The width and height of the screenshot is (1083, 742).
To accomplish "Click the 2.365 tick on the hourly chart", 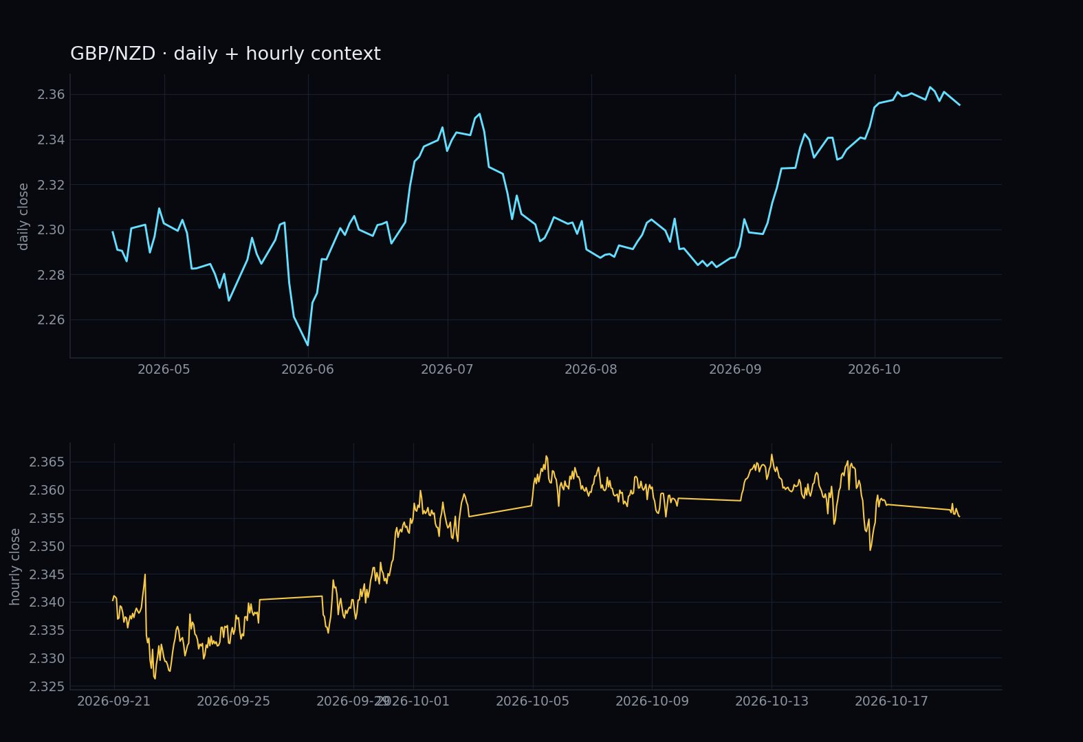I will pos(47,462).
